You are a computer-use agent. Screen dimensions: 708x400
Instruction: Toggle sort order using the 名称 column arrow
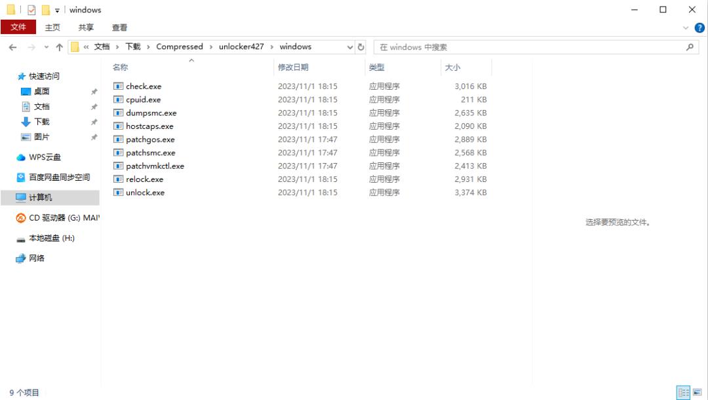pos(191,60)
